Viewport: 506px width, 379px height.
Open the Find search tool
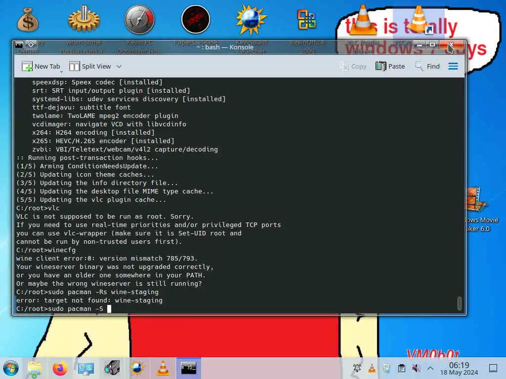coord(427,67)
